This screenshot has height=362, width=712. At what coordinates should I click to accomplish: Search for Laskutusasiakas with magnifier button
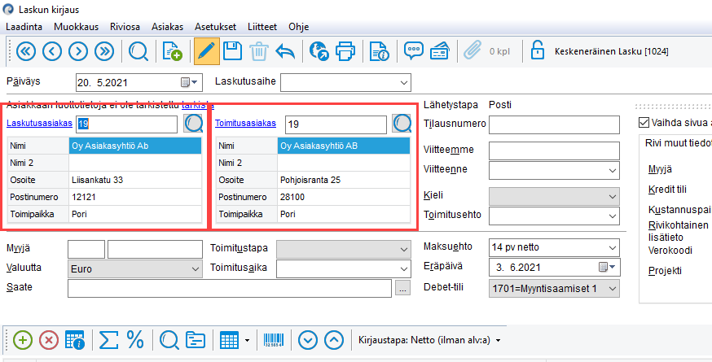tap(193, 124)
